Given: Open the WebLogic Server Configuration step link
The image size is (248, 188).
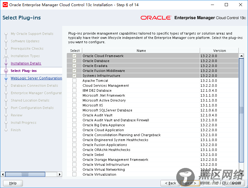Looking at the screenshot, I should [36, 78].
